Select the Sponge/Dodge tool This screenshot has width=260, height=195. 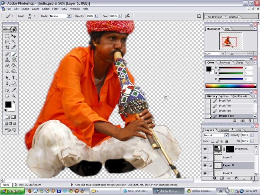(14, 71)
